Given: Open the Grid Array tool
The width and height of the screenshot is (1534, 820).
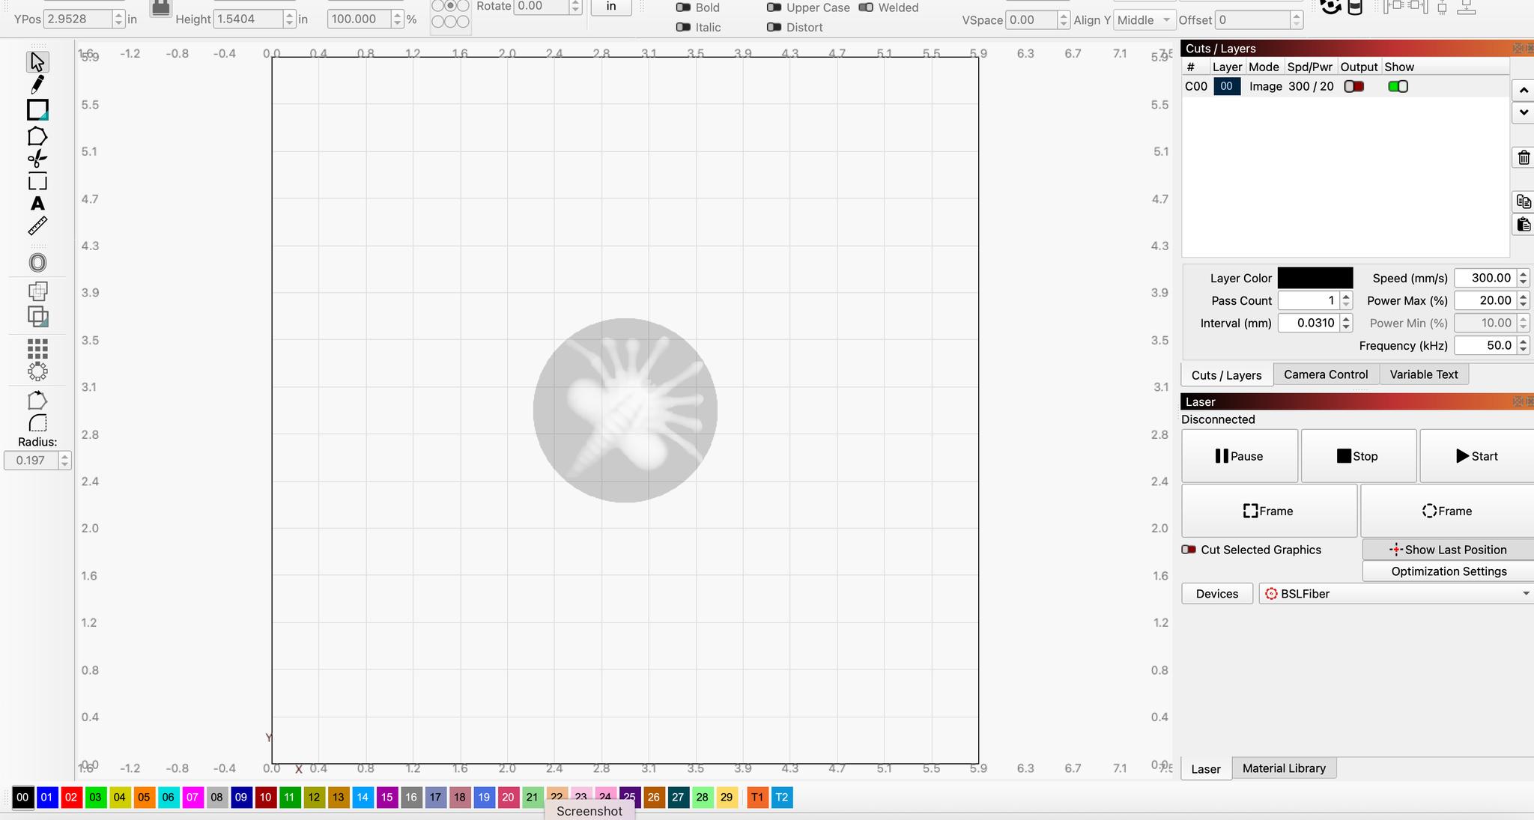Looking at the screenshot, I should (37, 349).
